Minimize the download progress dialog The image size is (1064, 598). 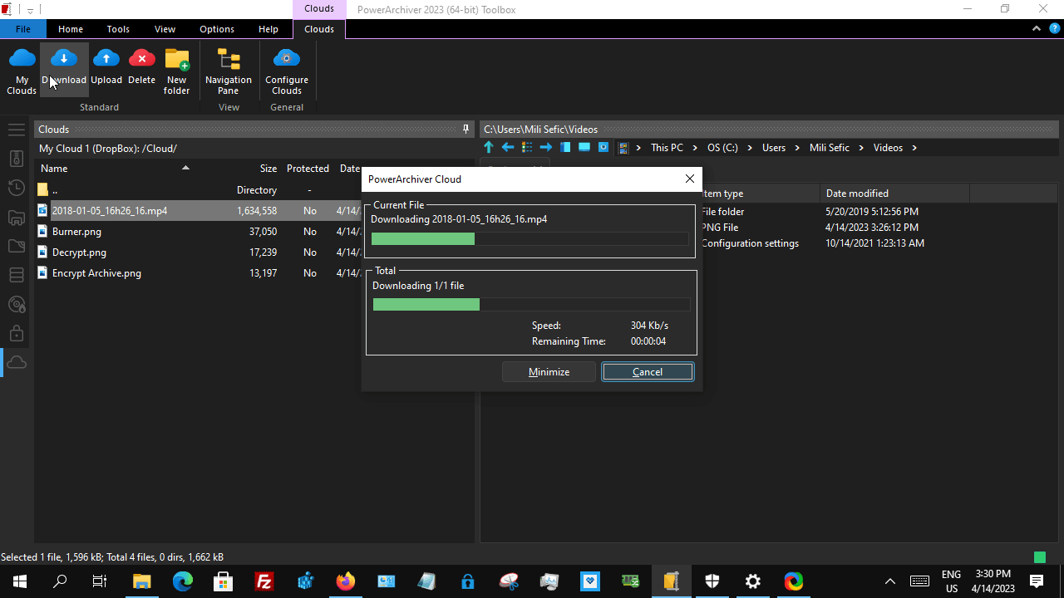click(x=549, y=372)
